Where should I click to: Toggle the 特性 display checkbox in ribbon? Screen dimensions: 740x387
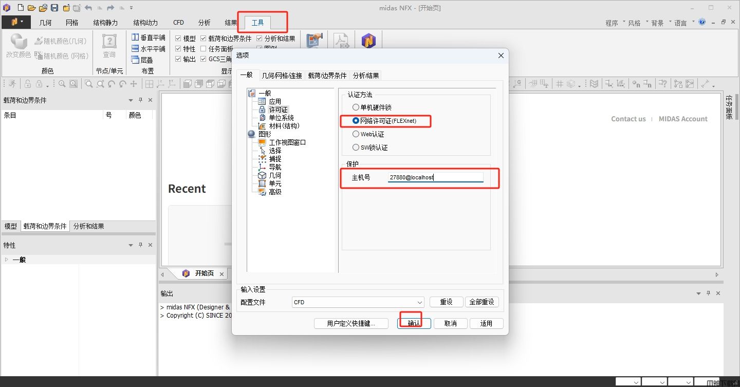tap(178, 49)
